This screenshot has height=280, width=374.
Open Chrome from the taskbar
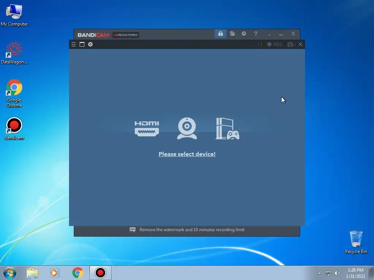[77, 273]
